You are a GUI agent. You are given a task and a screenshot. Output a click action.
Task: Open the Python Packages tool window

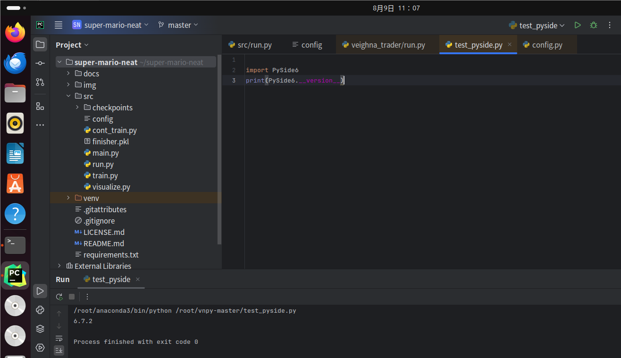[40, 329]
